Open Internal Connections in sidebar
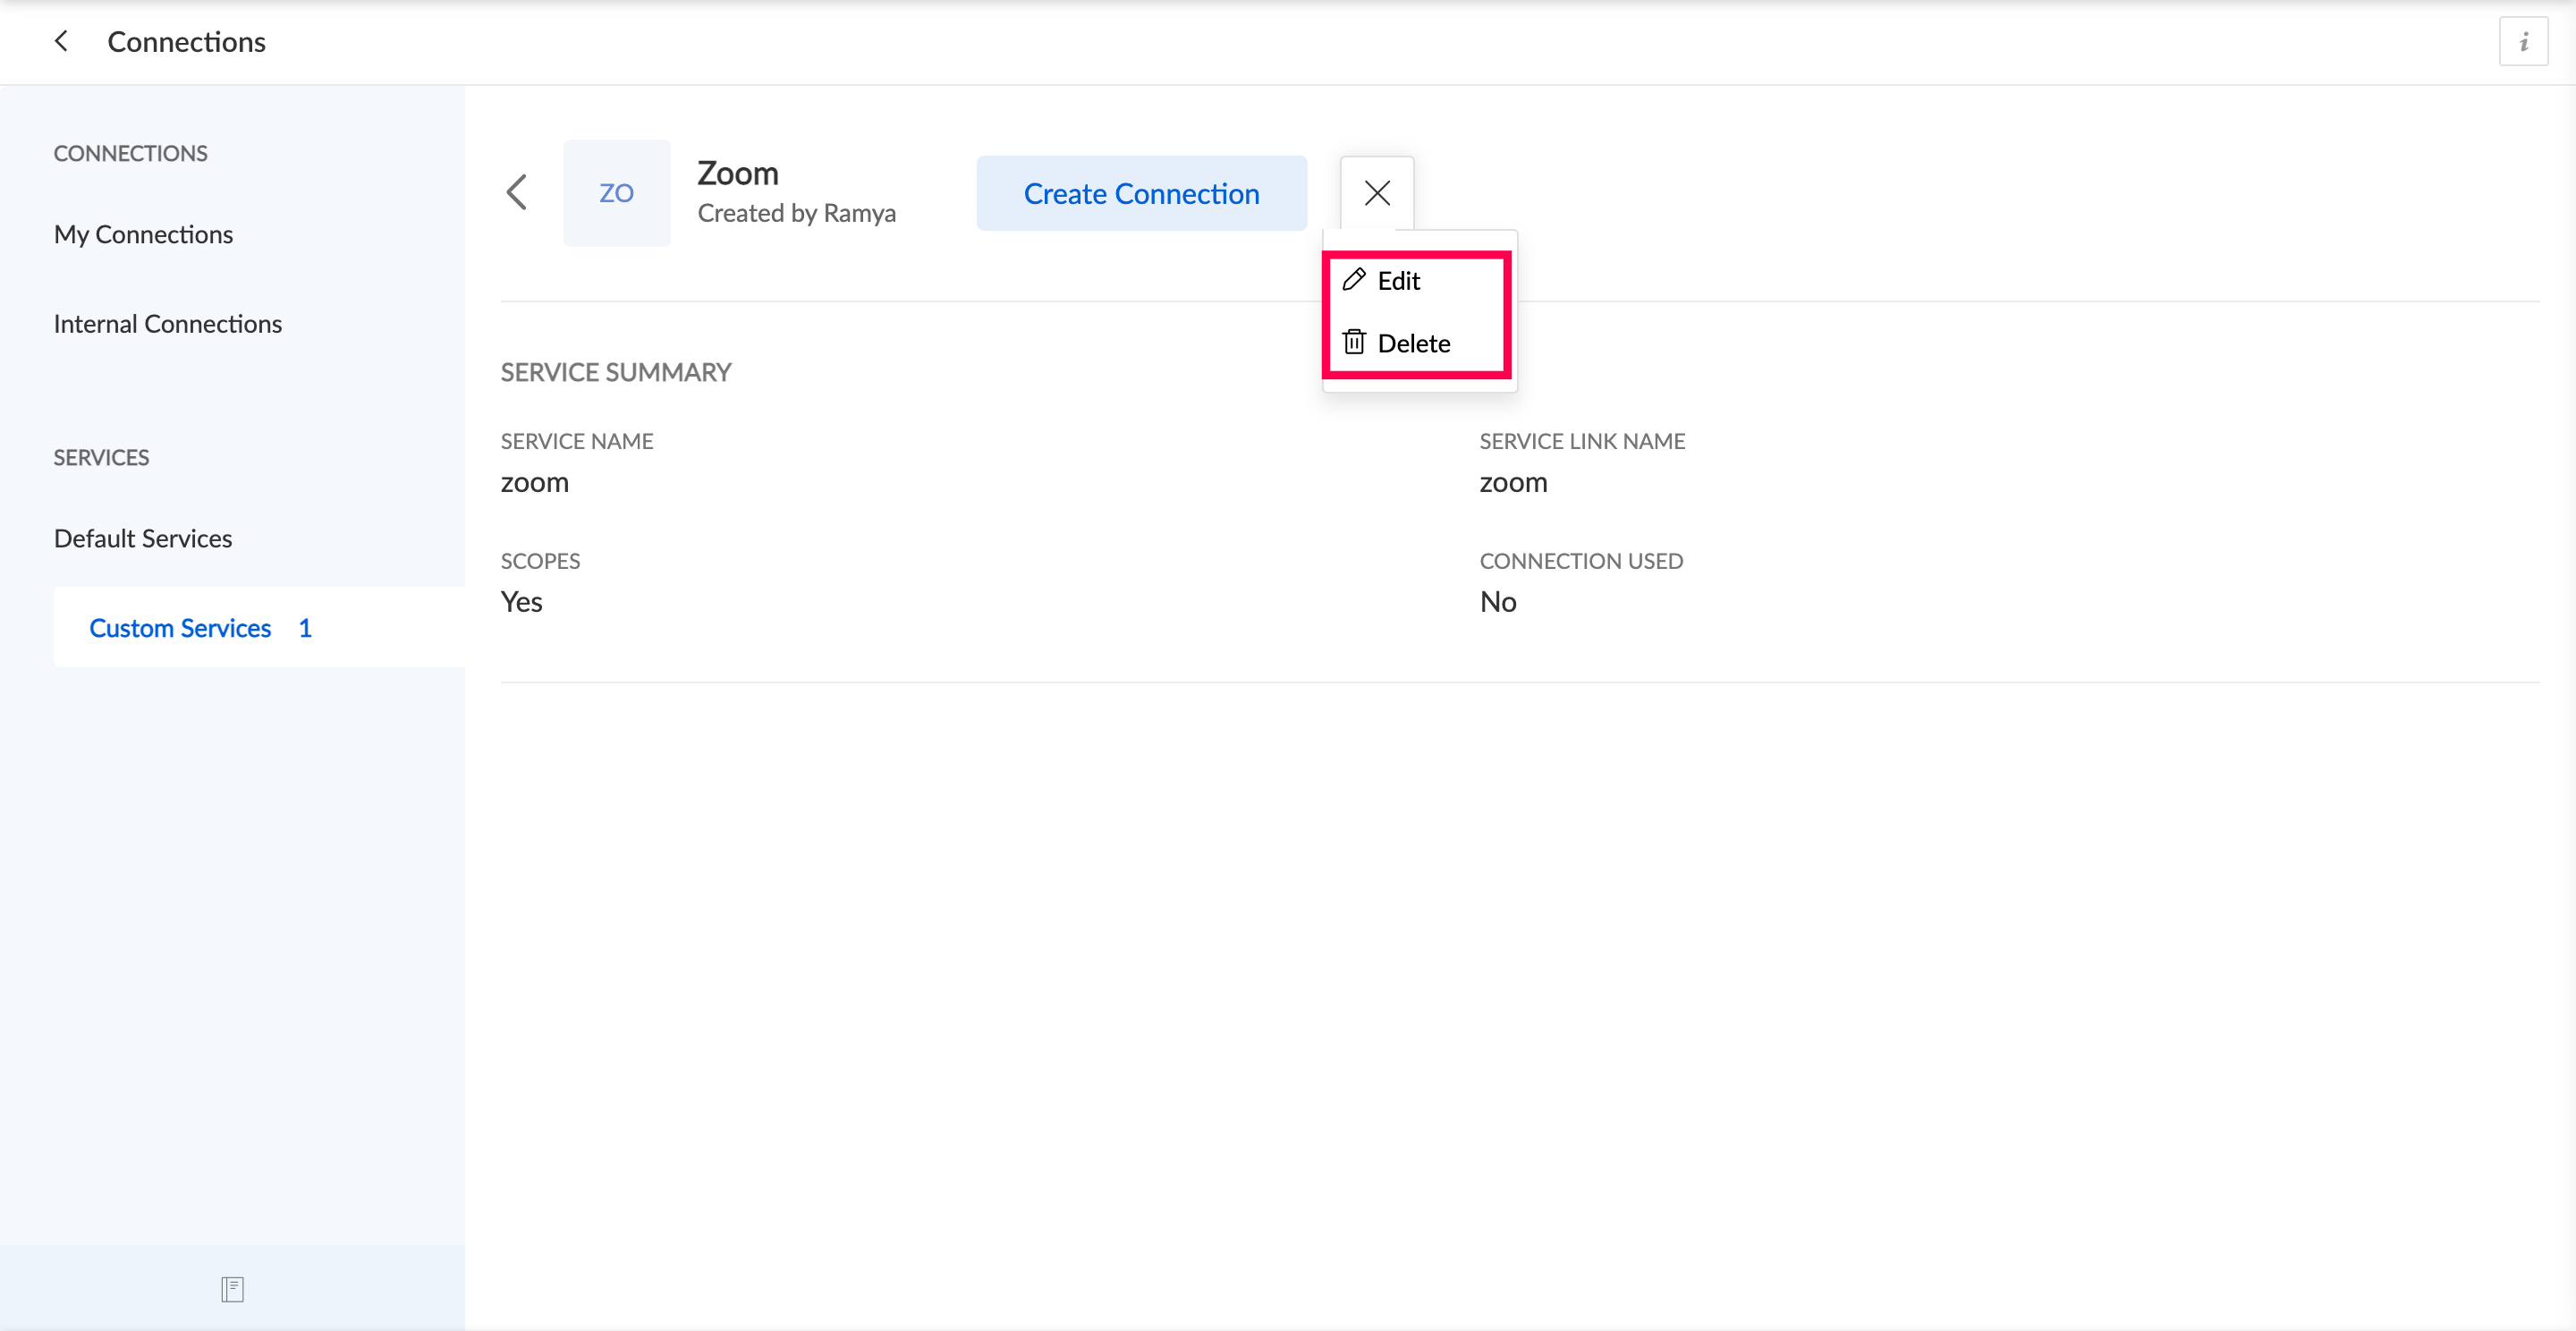The width and height of the screenshot is (2576, 1331). [168, 324]
